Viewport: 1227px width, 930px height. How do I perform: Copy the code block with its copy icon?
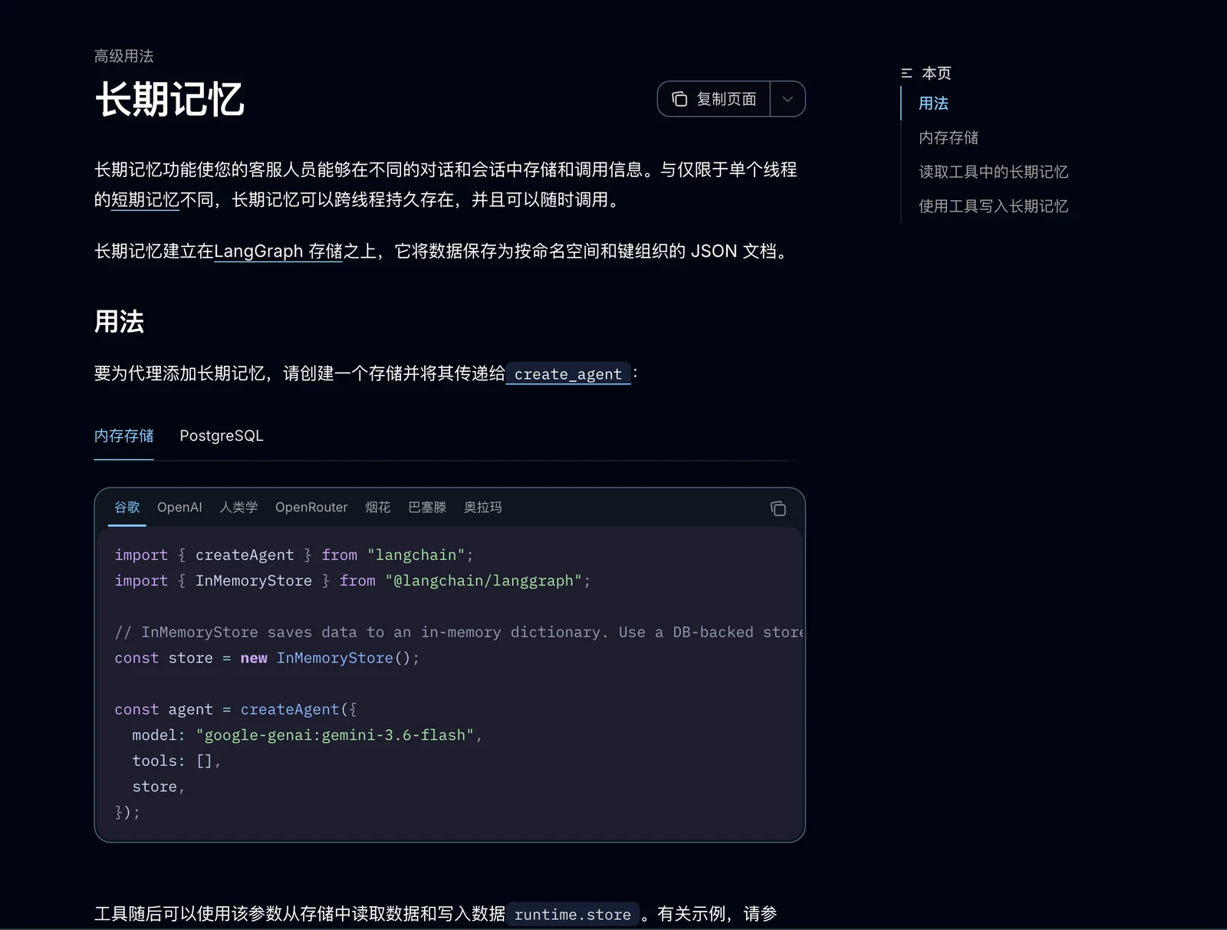[778, 508]
